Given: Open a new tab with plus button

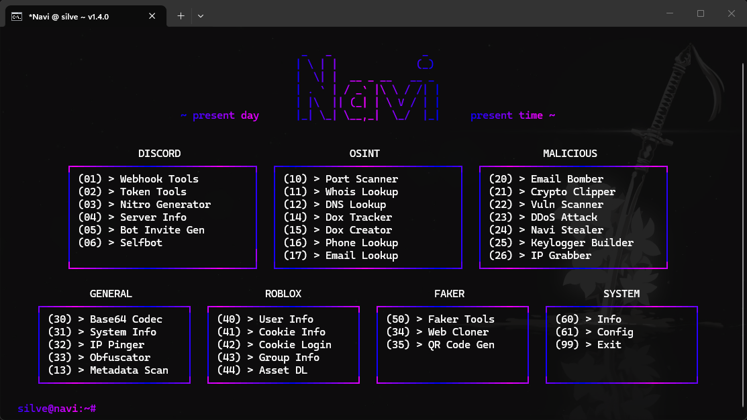Looking at the screenshot, I should (181, 16).
